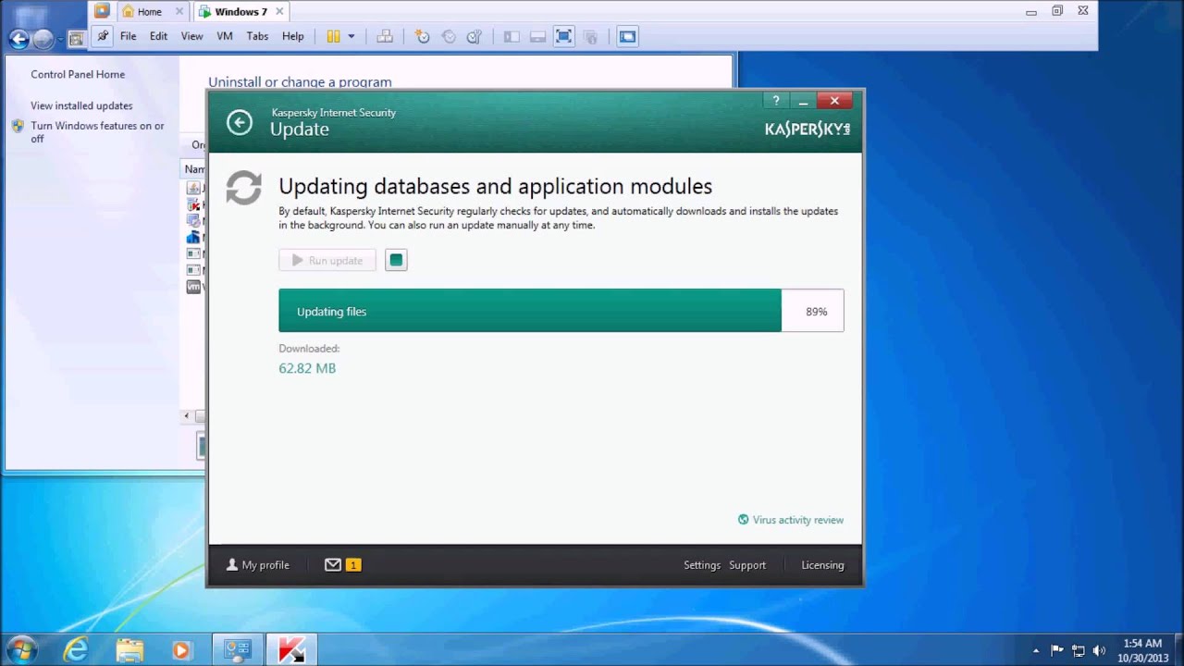Expand the VMware power options dropdown arrow

tap(351, 36)
